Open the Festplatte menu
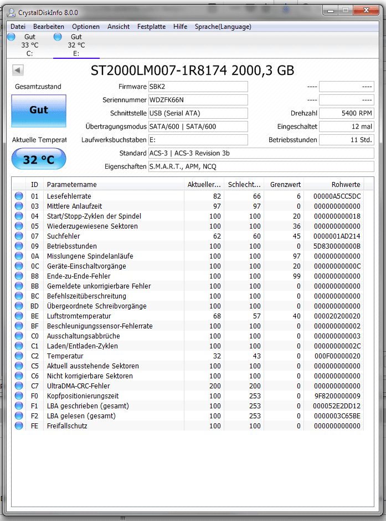The image size is (386, 521). (x=152, y=27)
